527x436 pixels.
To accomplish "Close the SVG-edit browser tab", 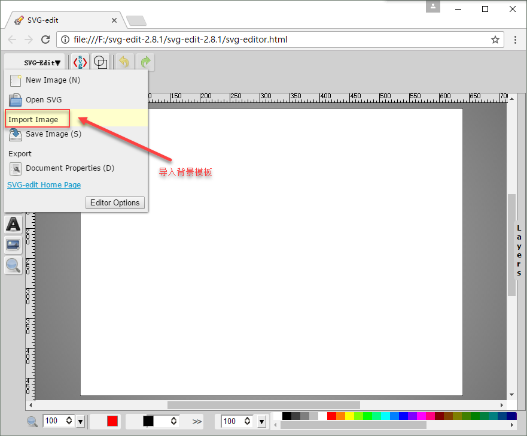I will pyautogui.click(x=114, y=20).
